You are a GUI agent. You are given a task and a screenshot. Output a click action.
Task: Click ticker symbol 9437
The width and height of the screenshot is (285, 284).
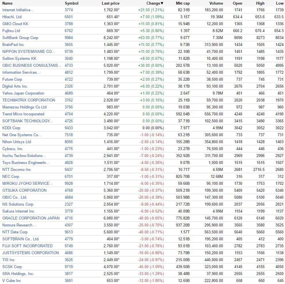point(69,169)
